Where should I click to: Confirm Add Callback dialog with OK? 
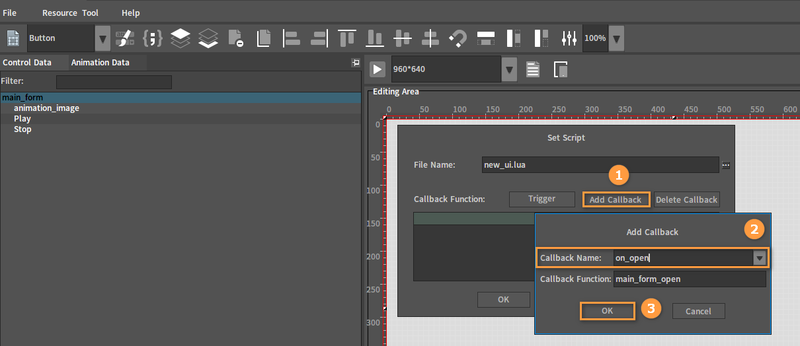[x=608, y=311]
